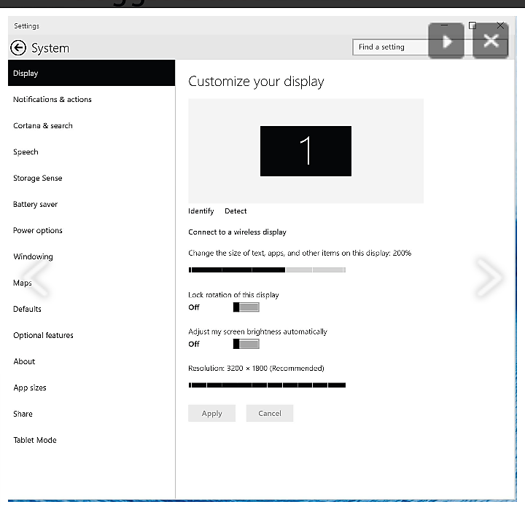Viewport: 525px width, 507px height.
Task: Open Tablet Mode settings
Action: pos(91,440)
